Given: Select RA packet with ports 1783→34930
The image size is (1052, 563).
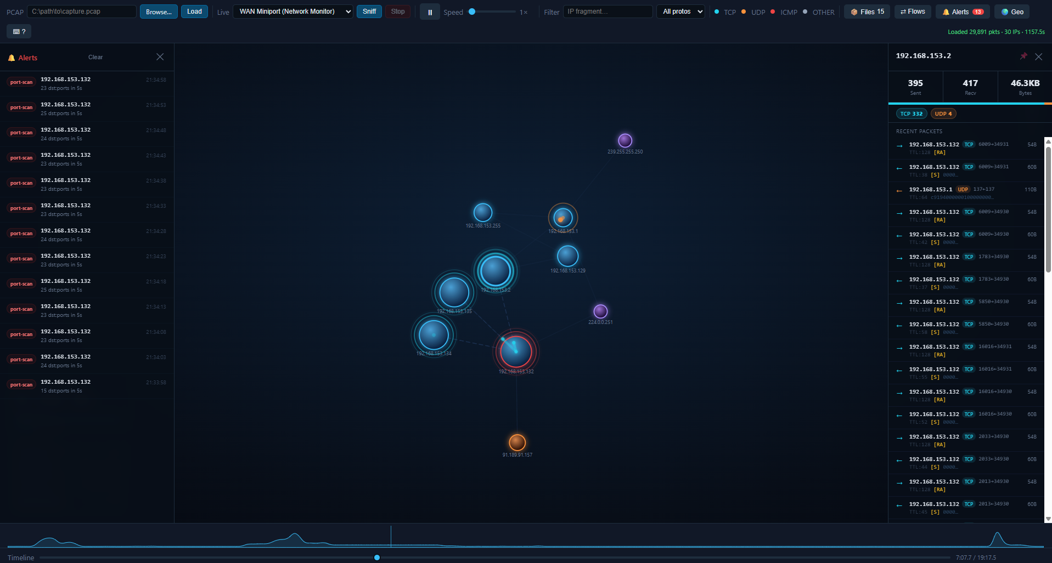Looking at the screenshot, I should point(966,260).
